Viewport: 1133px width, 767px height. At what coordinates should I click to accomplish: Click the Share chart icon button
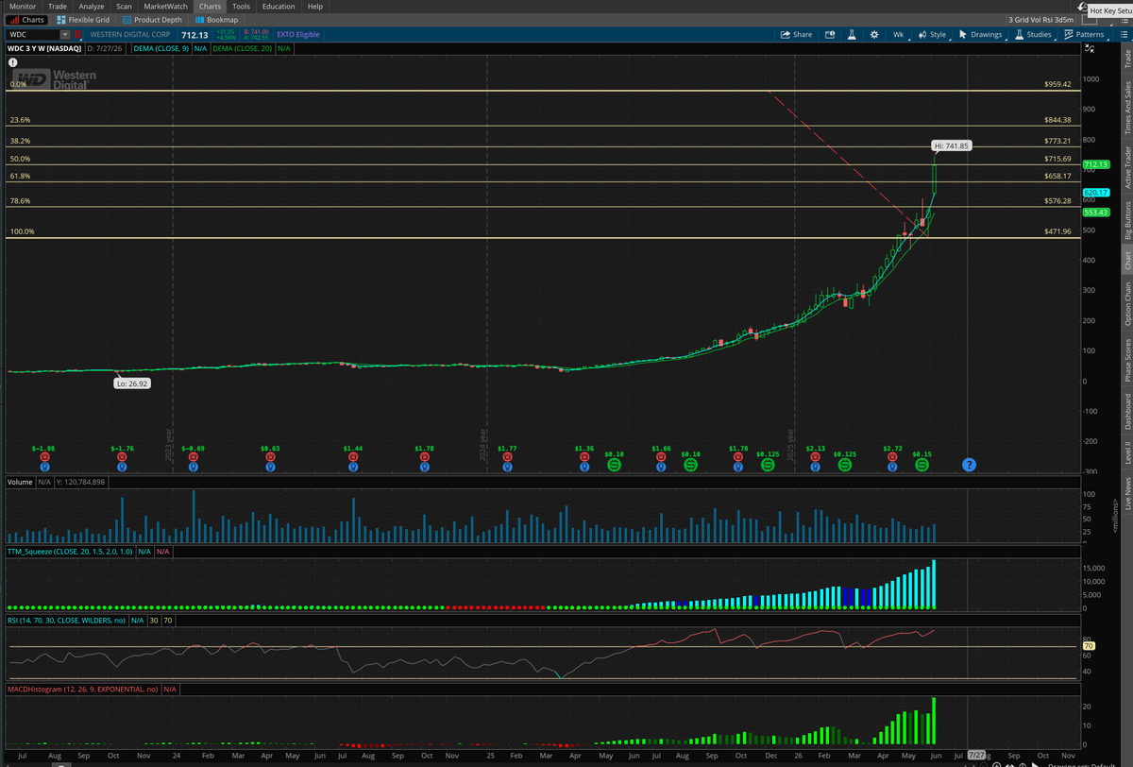tap(796, 34)
